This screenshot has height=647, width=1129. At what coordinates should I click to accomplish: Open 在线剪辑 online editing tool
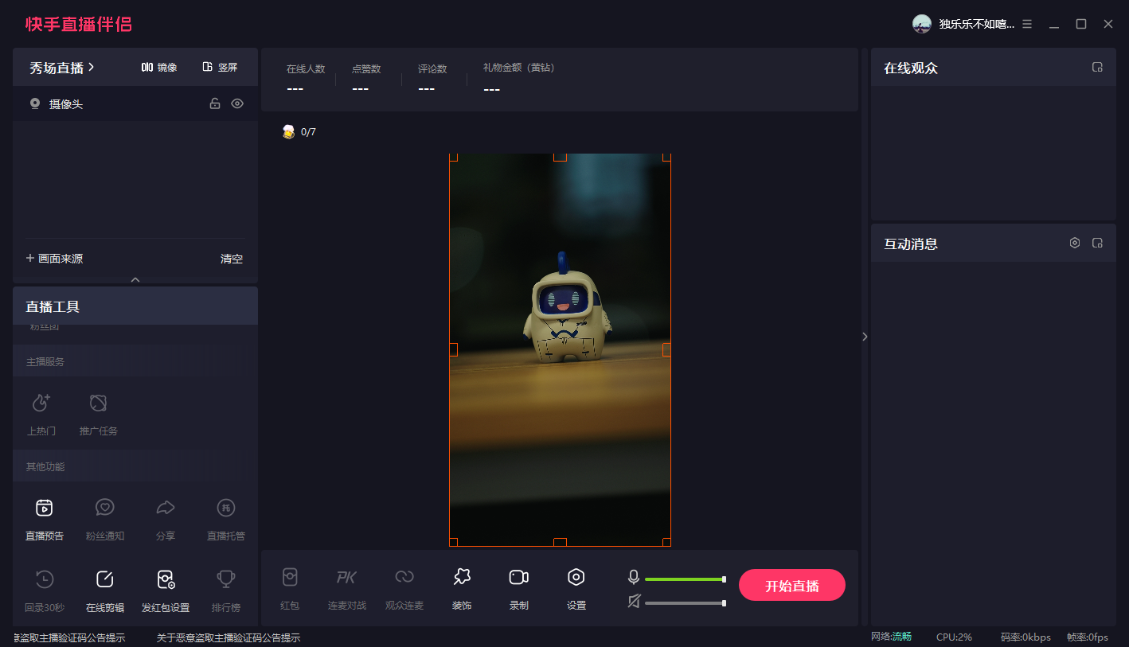(x=105, y=589)
